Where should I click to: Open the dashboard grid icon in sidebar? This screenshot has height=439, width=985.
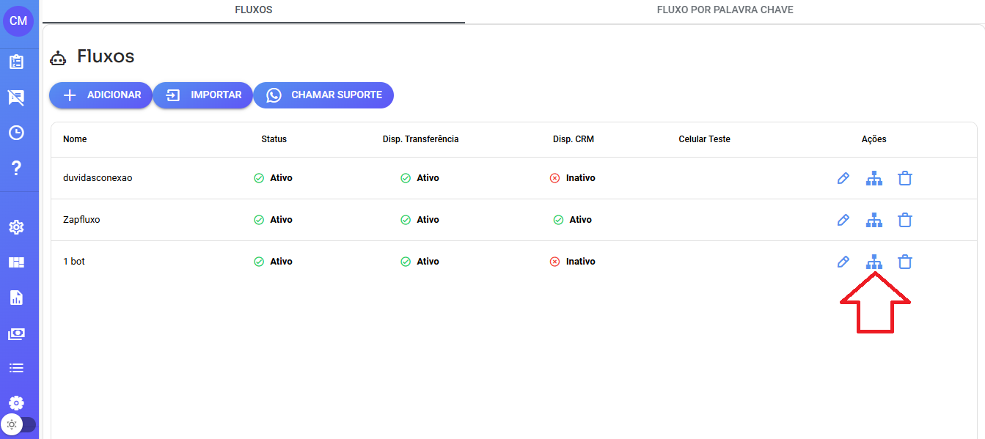pos(16,262)
